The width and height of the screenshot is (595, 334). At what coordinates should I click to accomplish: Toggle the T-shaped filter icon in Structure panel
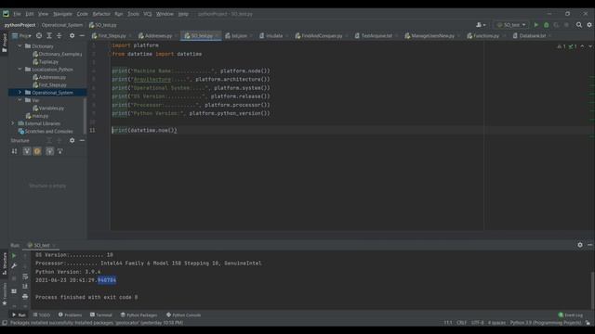pos(59,151)
